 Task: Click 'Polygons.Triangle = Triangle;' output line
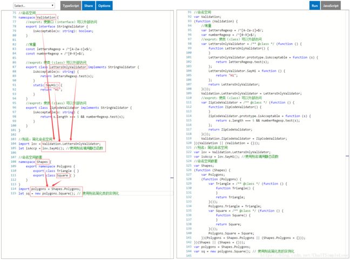(x=235, y=206)
